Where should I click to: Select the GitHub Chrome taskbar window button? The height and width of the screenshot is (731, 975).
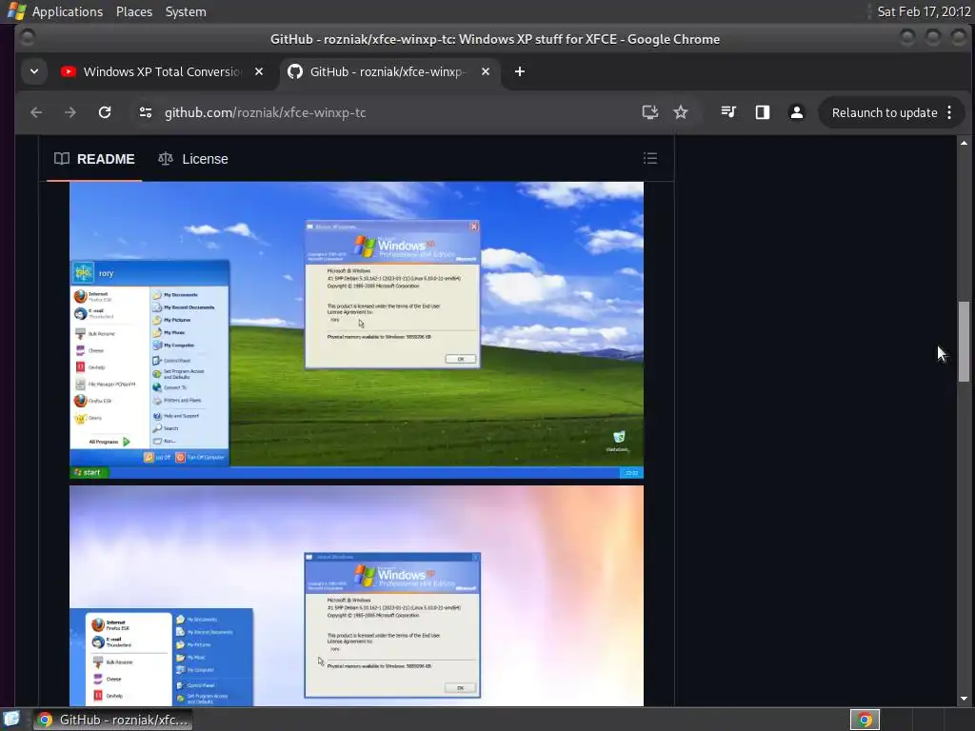point(112,720)
